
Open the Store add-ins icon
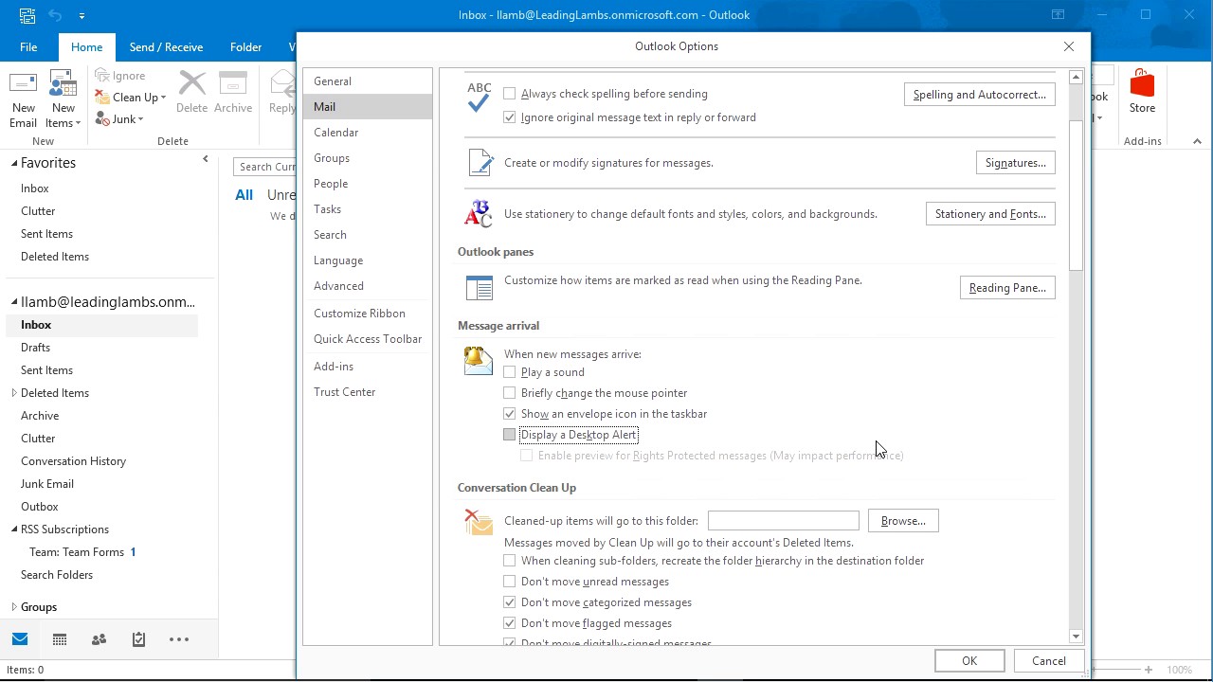[x=1142, y=92]
